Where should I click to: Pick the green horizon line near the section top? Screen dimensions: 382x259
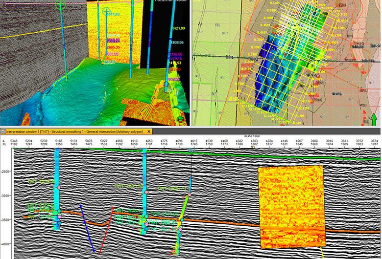click(294, 155)
